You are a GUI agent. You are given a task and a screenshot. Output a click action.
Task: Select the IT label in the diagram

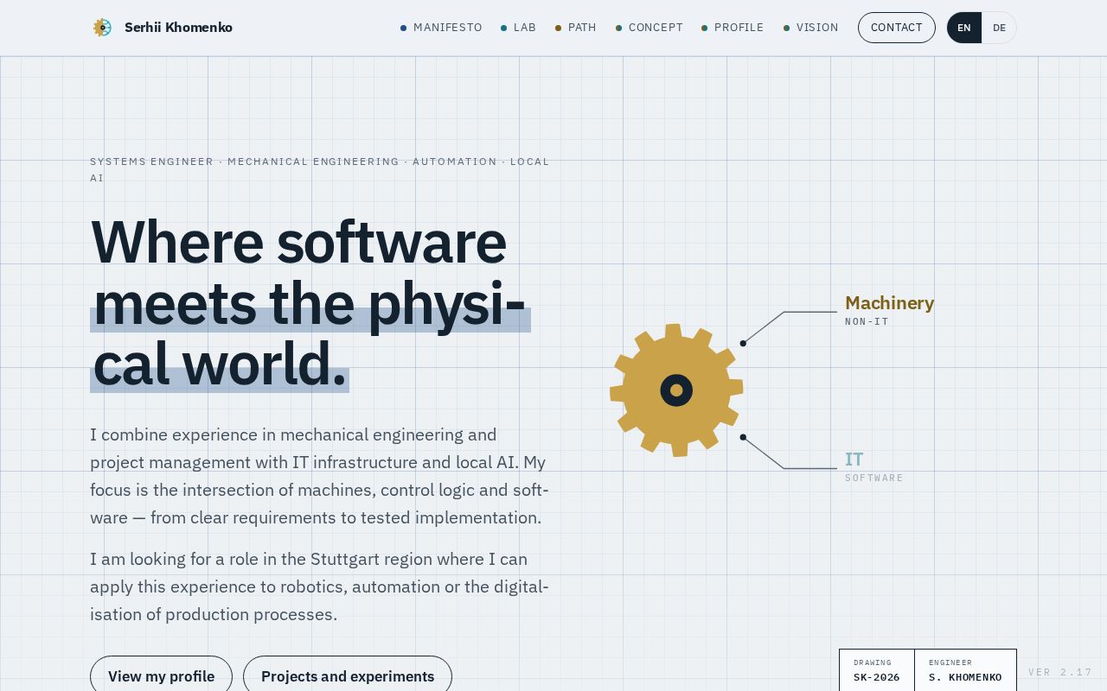coord(854,460)
